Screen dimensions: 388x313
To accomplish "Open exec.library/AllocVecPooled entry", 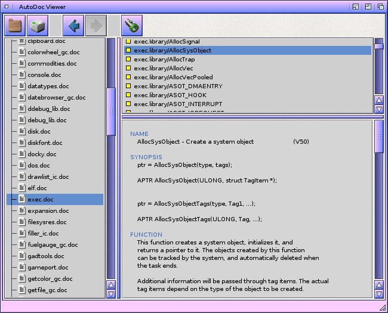I will [x=165, y=78].
